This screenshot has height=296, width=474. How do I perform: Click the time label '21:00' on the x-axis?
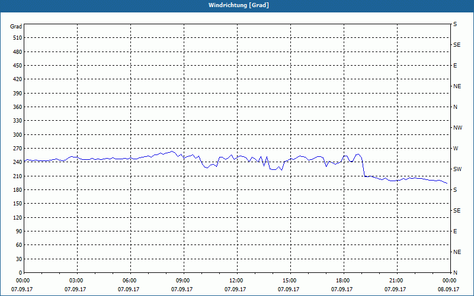click(396, 281)
